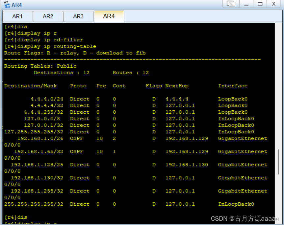Click preference 10 in 192.168.1.65/32 row
Viewport: 284px width, 225px height.
[x=100, y=152]
